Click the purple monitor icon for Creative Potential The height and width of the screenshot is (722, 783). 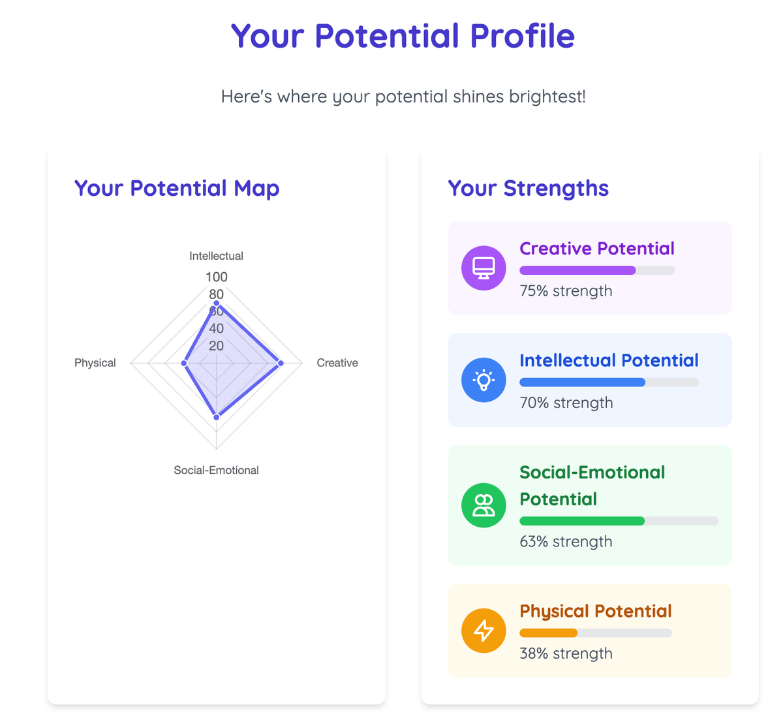484,268
